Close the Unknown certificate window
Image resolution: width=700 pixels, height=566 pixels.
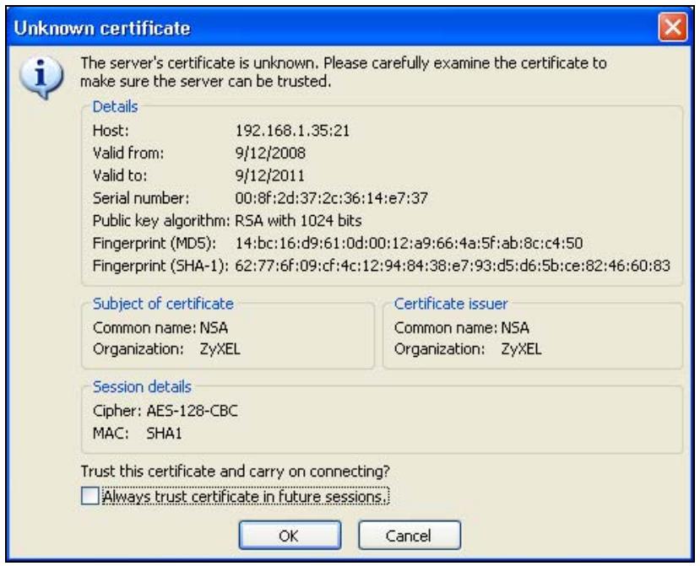pyautogui.click(x=672, y=28)
